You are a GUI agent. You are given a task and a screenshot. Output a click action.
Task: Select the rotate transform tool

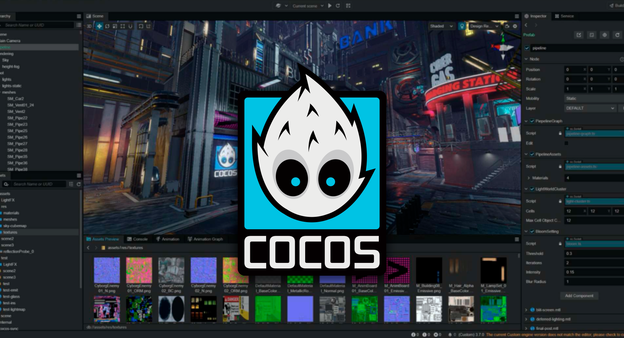(x=107, y=26)
